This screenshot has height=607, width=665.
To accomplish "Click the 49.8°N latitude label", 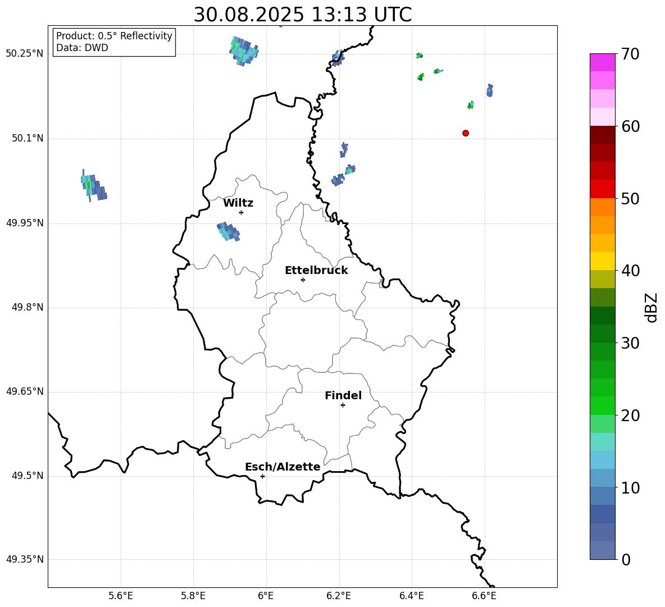I will (28, 307).
